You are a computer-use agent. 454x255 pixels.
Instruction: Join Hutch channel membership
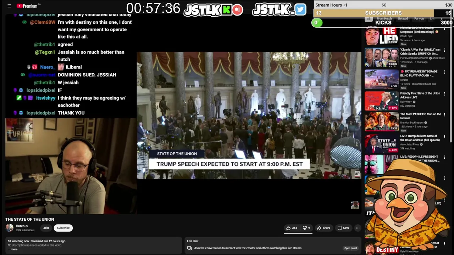click(46, 228)
